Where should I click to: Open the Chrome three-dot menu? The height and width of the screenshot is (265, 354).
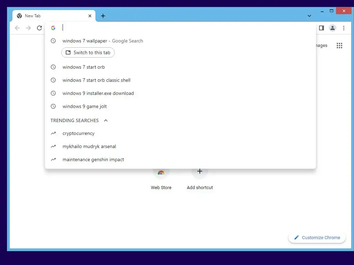tap(344, 28)
